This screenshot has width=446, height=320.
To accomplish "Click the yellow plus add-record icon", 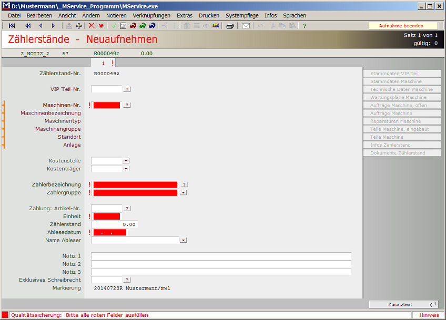I will click(x=79, y=26).
